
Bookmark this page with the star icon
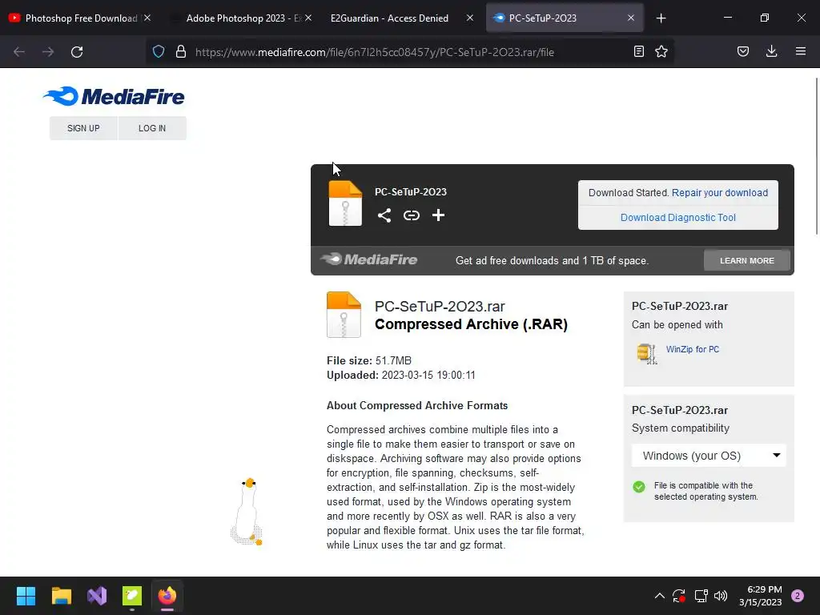point(661,51)
